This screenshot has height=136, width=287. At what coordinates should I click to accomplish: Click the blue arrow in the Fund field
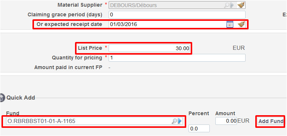click(180, 121)
